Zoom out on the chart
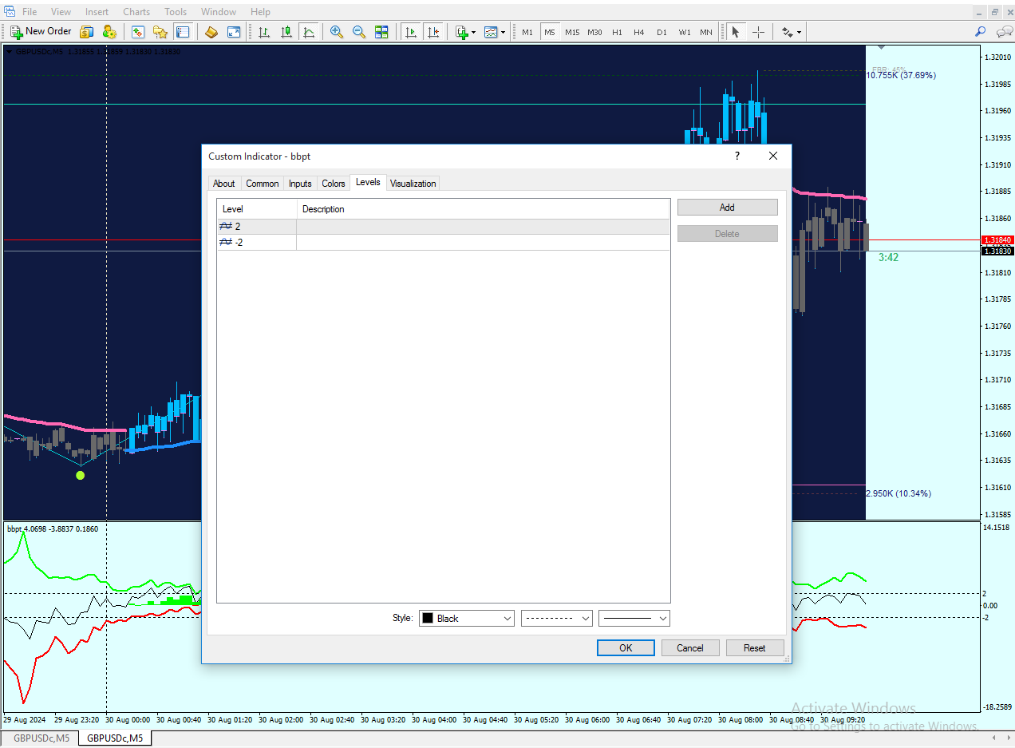 (x=359, y=32)
